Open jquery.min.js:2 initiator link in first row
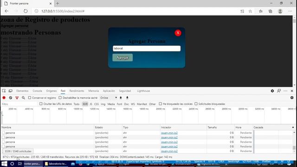 point(169,133)
